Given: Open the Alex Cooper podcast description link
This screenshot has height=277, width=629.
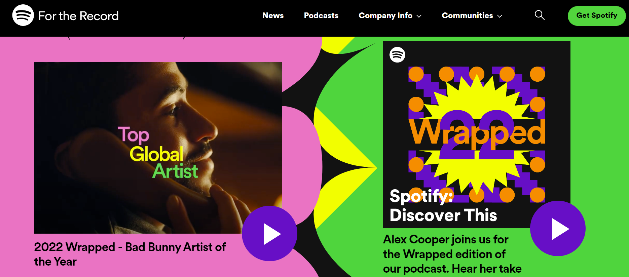Looking at the screenshot, I should (452, 254).
